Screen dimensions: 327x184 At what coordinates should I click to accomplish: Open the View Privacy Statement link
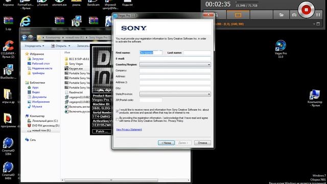coord(129,129)
